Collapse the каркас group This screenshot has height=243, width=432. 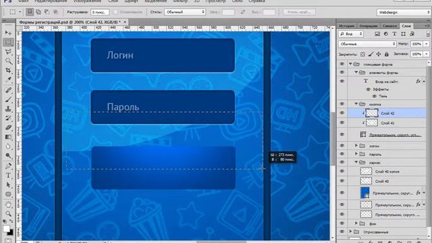(x=356, y=162)
